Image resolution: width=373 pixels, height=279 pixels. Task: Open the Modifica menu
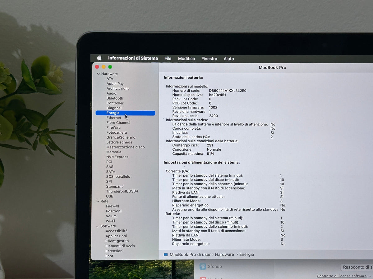186,59
